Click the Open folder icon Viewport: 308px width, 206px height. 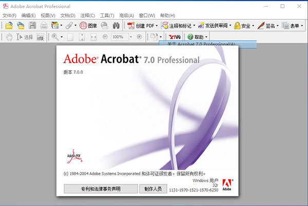pyautogui.click(x=9, y=25)
